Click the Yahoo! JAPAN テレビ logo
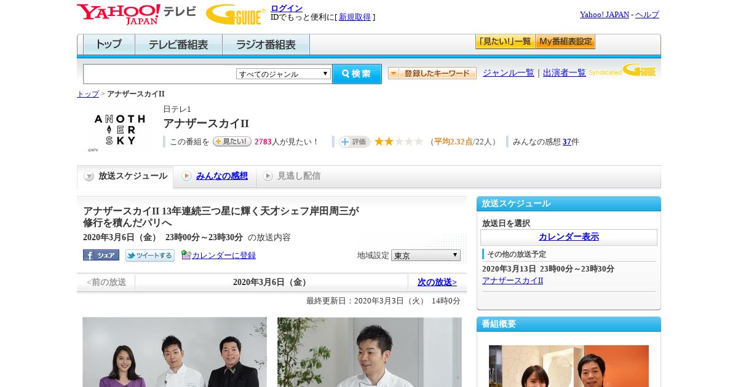This screenshot has height=387, width=738. coord(137,14)
